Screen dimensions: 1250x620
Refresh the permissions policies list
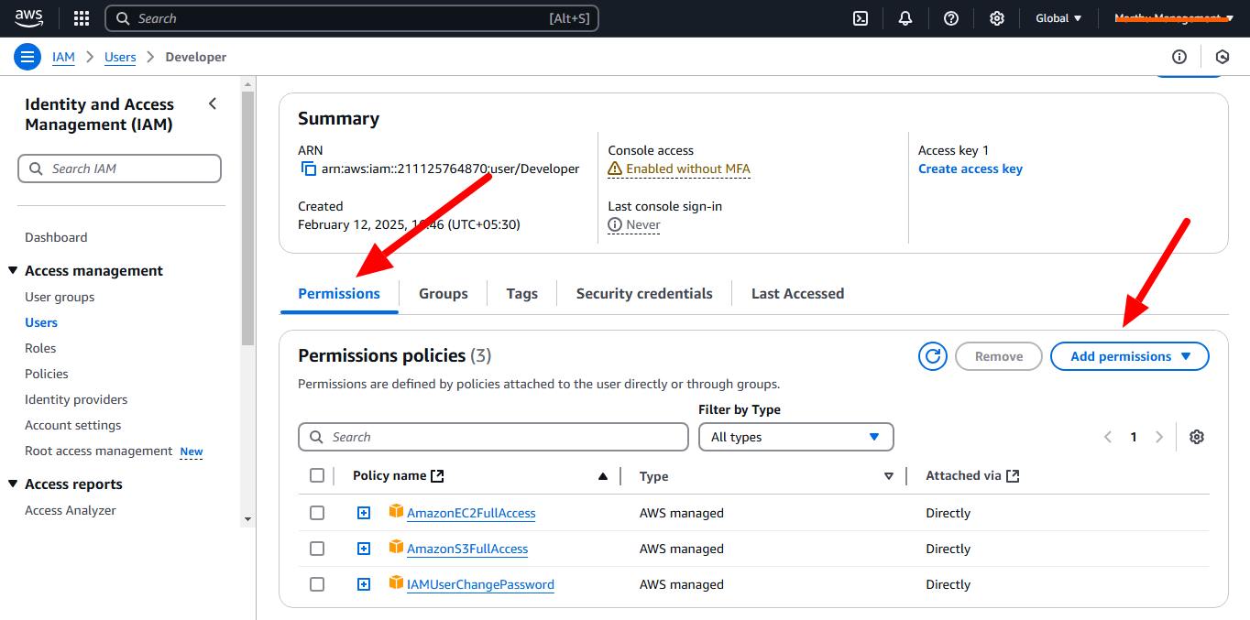point(933,356)
